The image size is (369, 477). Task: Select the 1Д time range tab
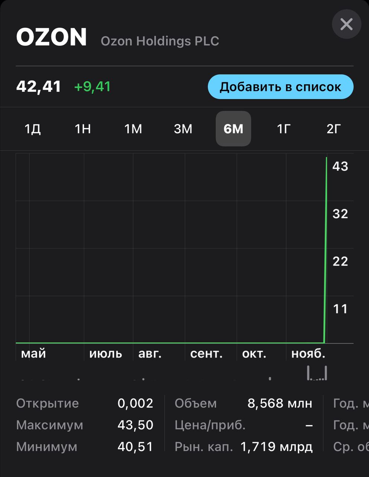pos(33,129)
